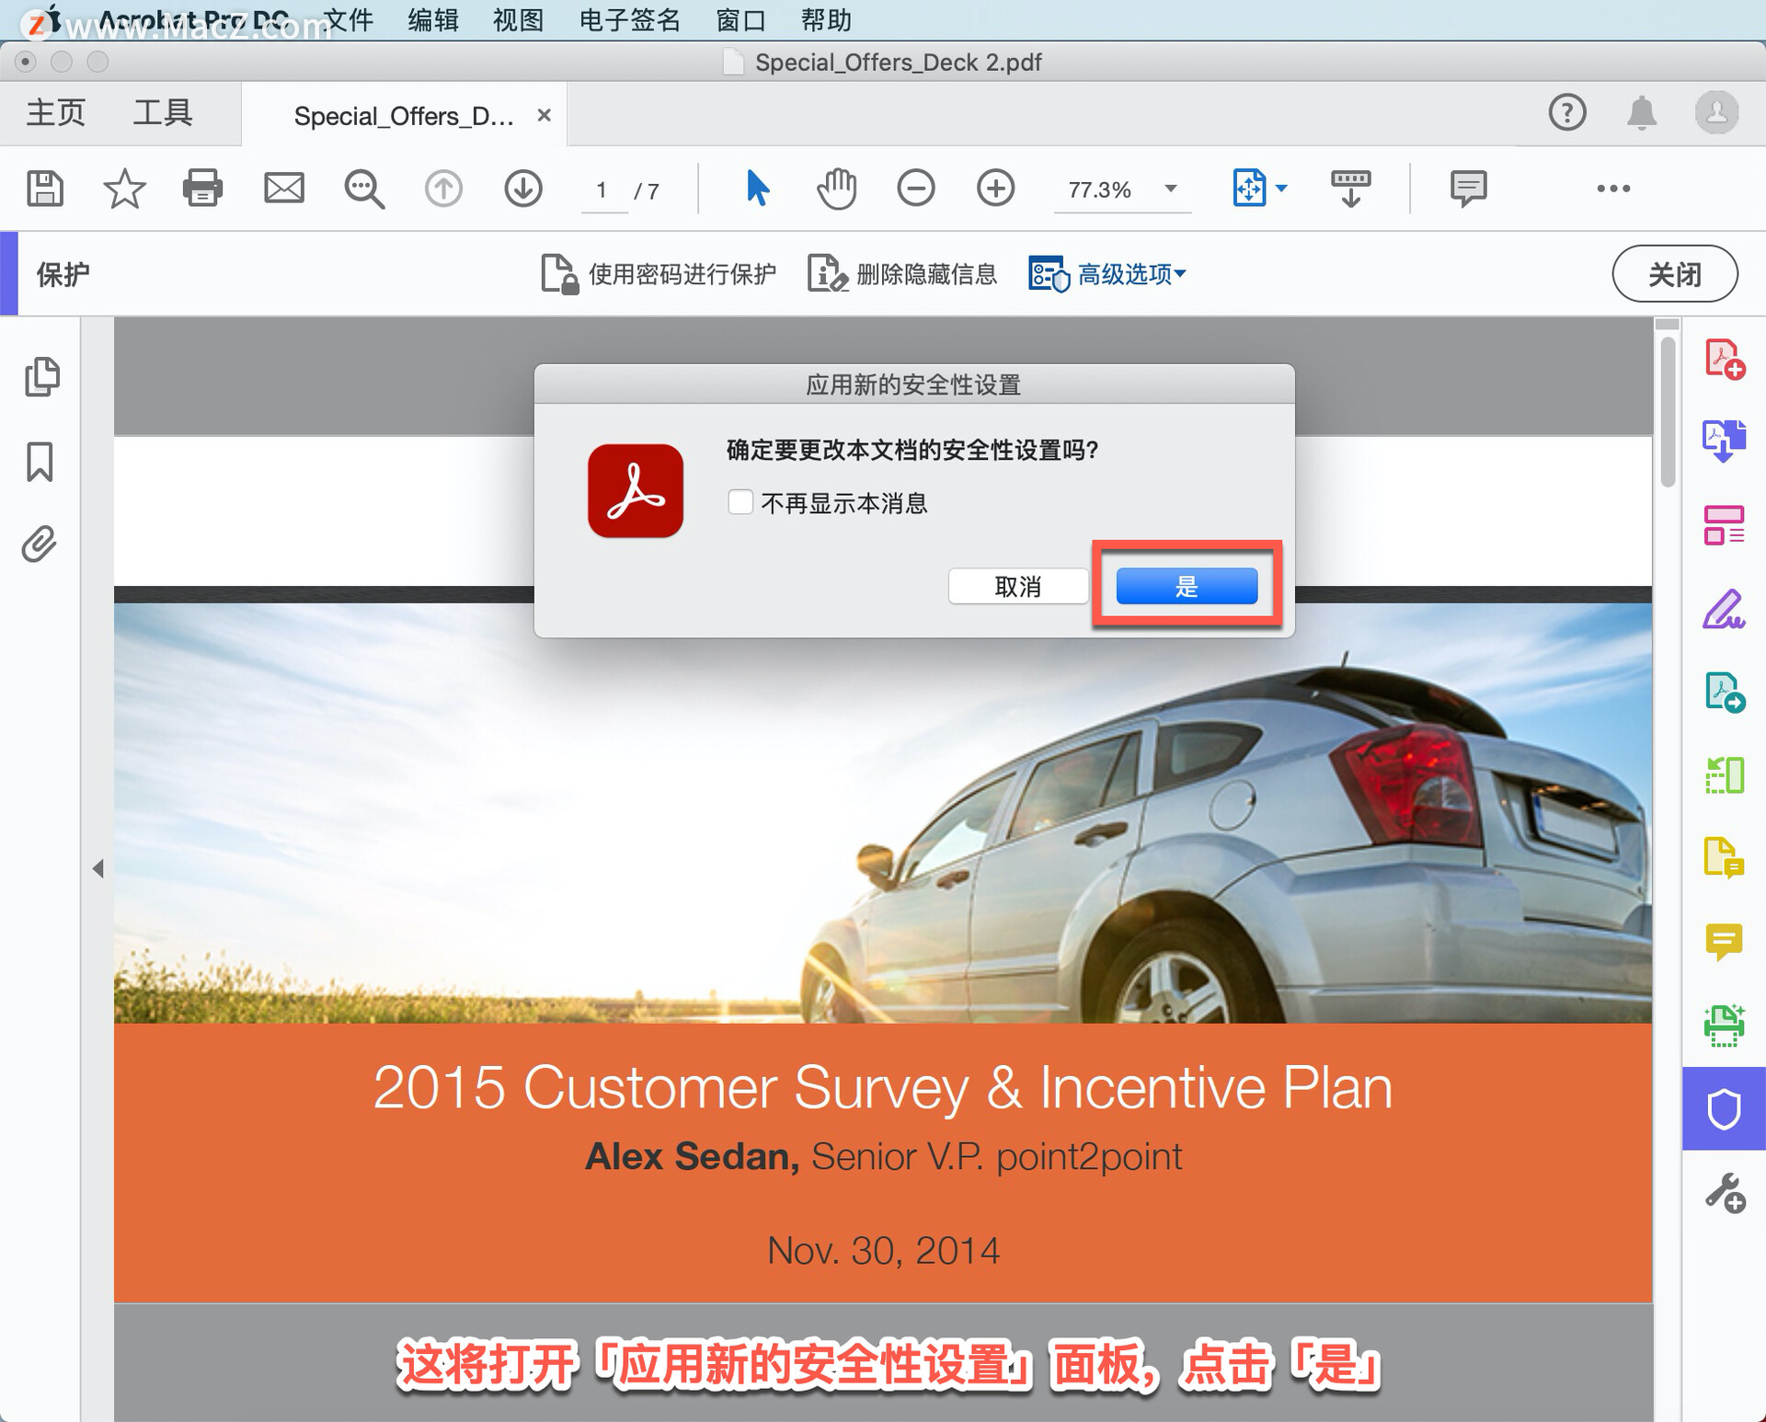Collapse the left navigation pane arrow
The image size is (1766, 1422).
click(97, 869)
